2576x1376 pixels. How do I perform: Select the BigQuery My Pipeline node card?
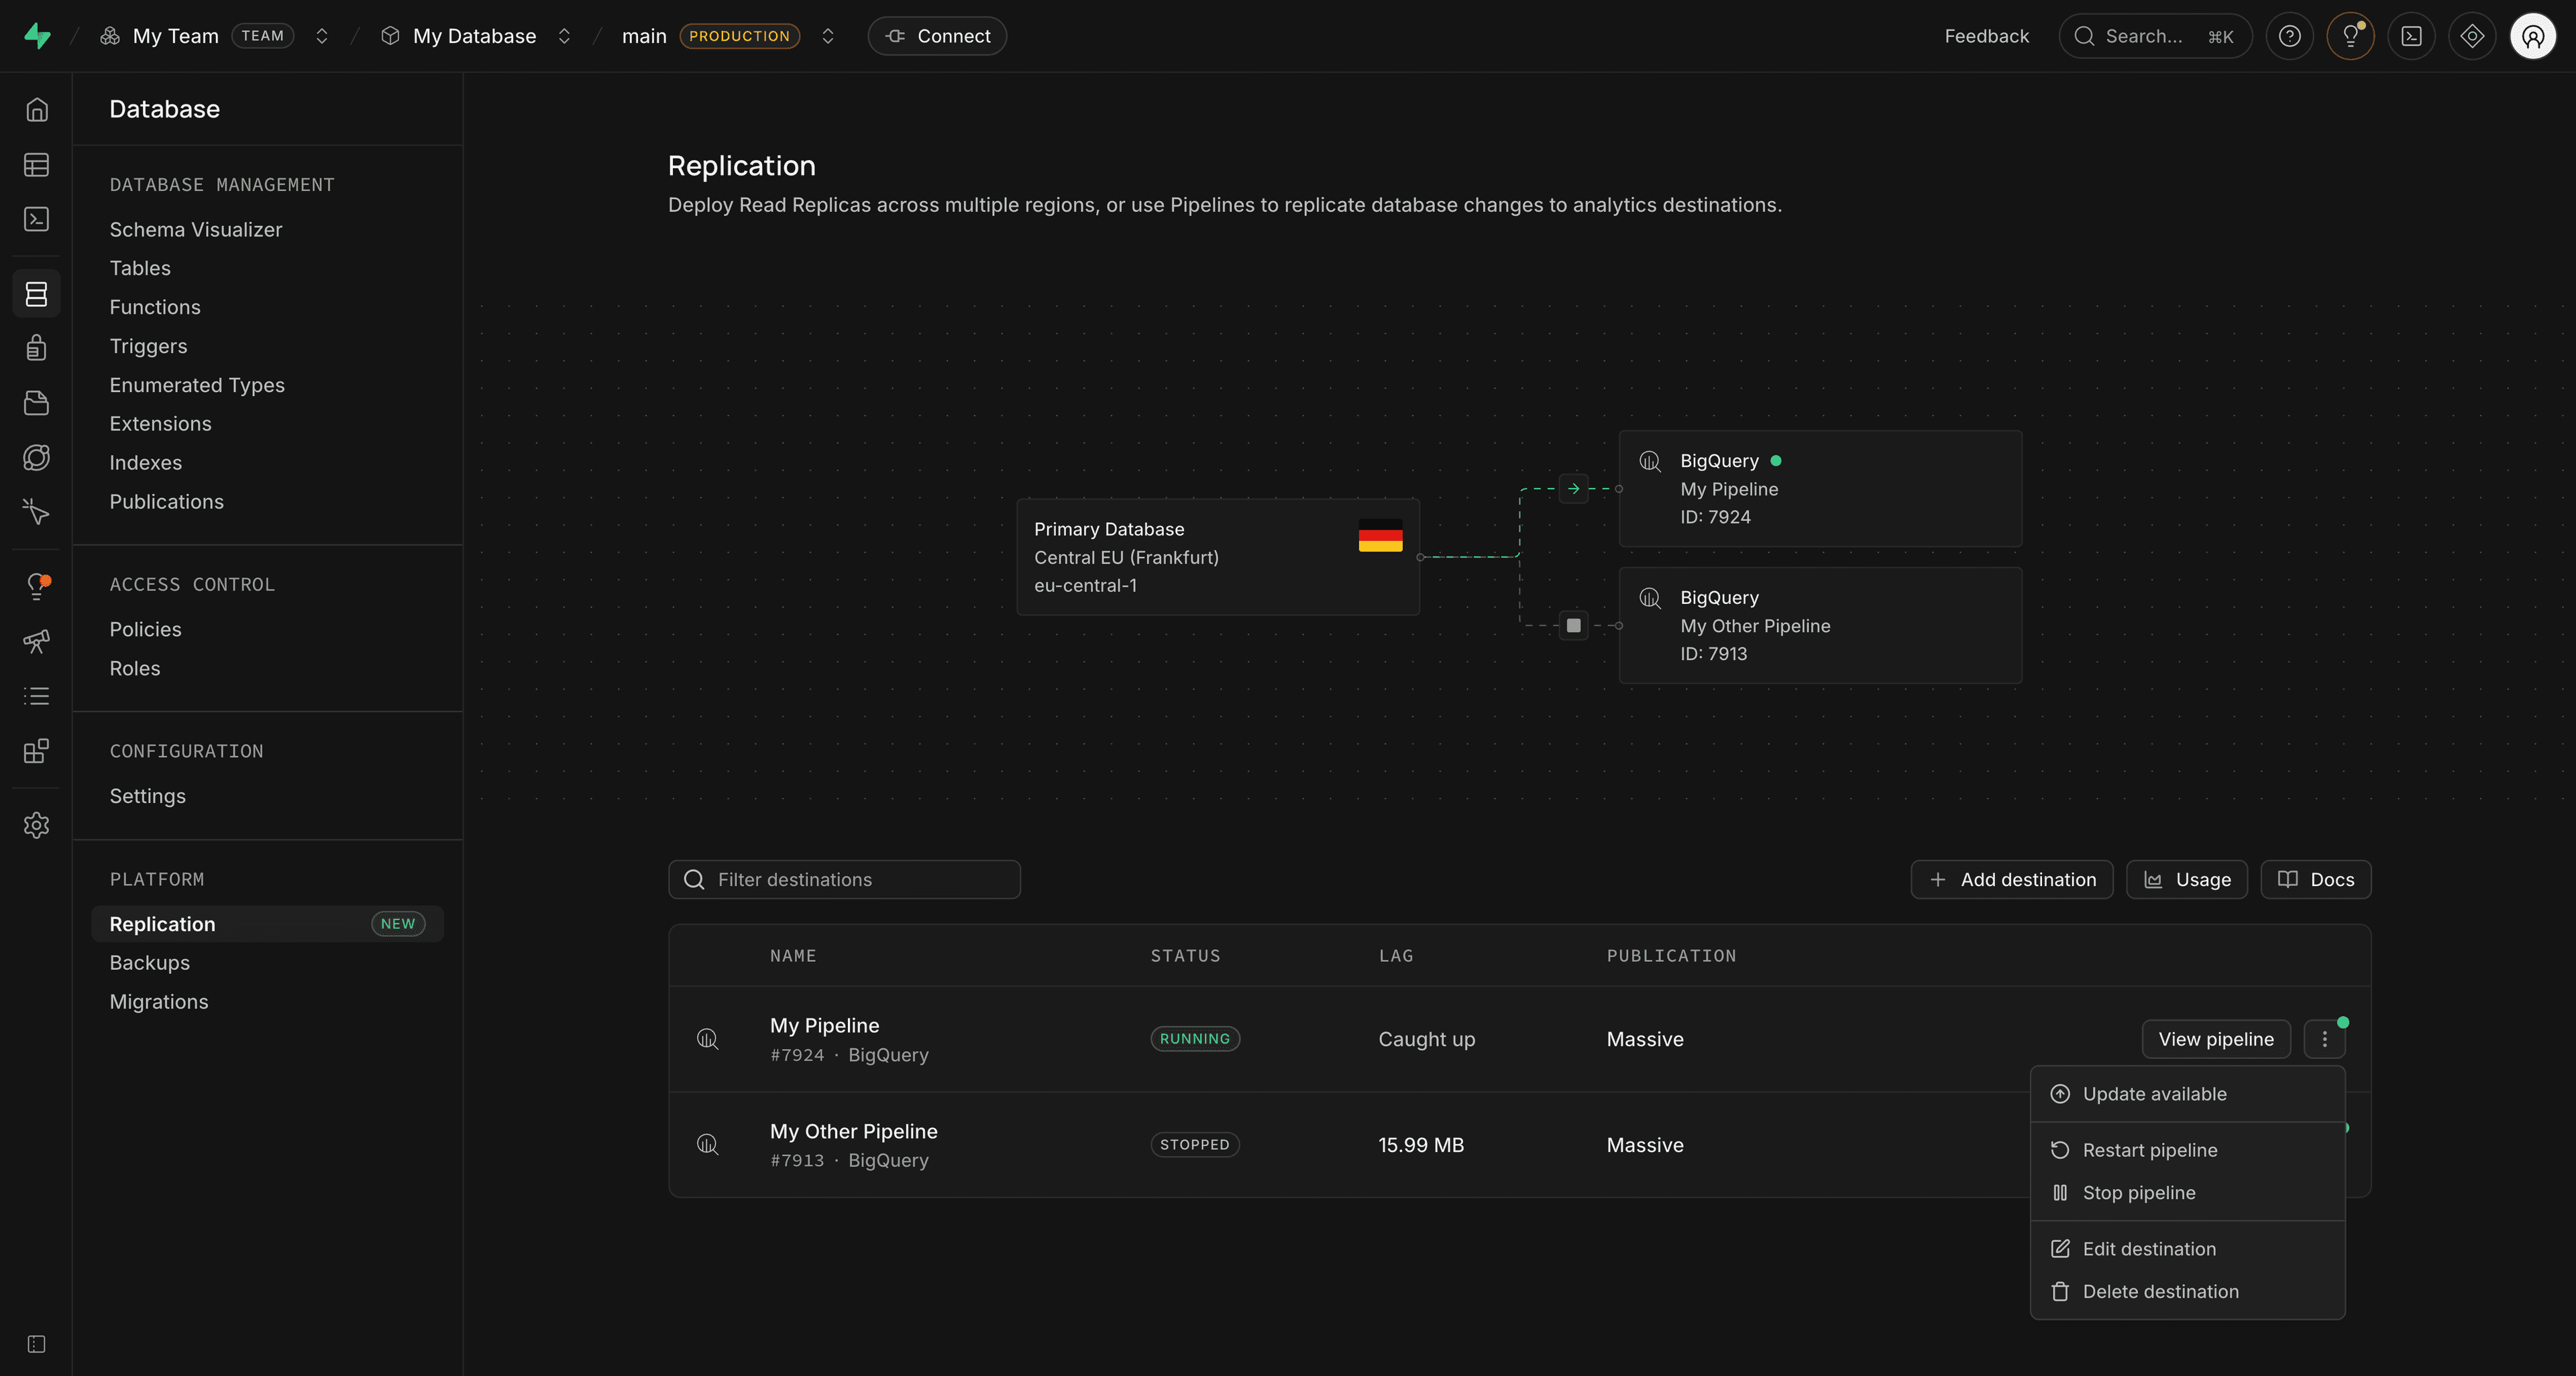1820,489
